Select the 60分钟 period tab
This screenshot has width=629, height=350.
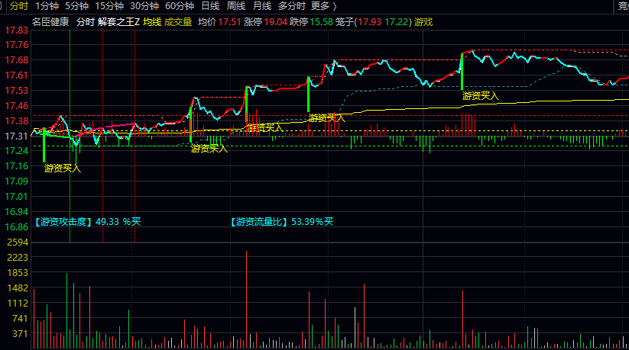tap(180, 6)
